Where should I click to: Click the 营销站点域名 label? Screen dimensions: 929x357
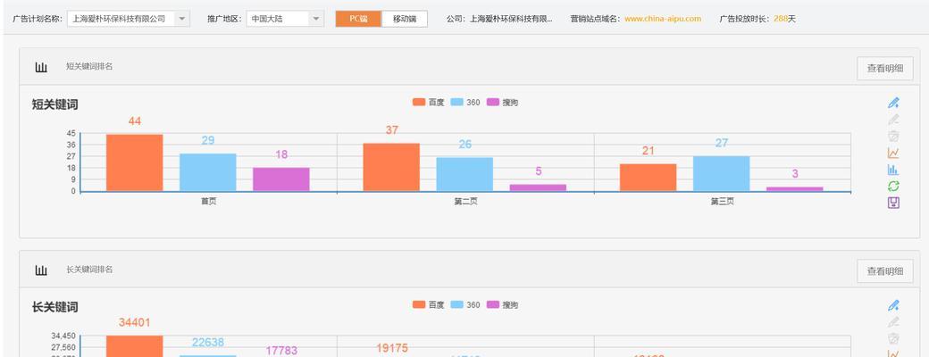(598, 19)
